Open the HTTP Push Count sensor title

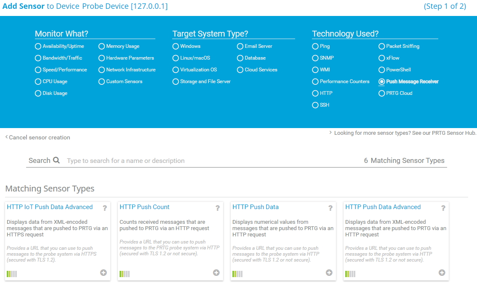tap(144, 207)
